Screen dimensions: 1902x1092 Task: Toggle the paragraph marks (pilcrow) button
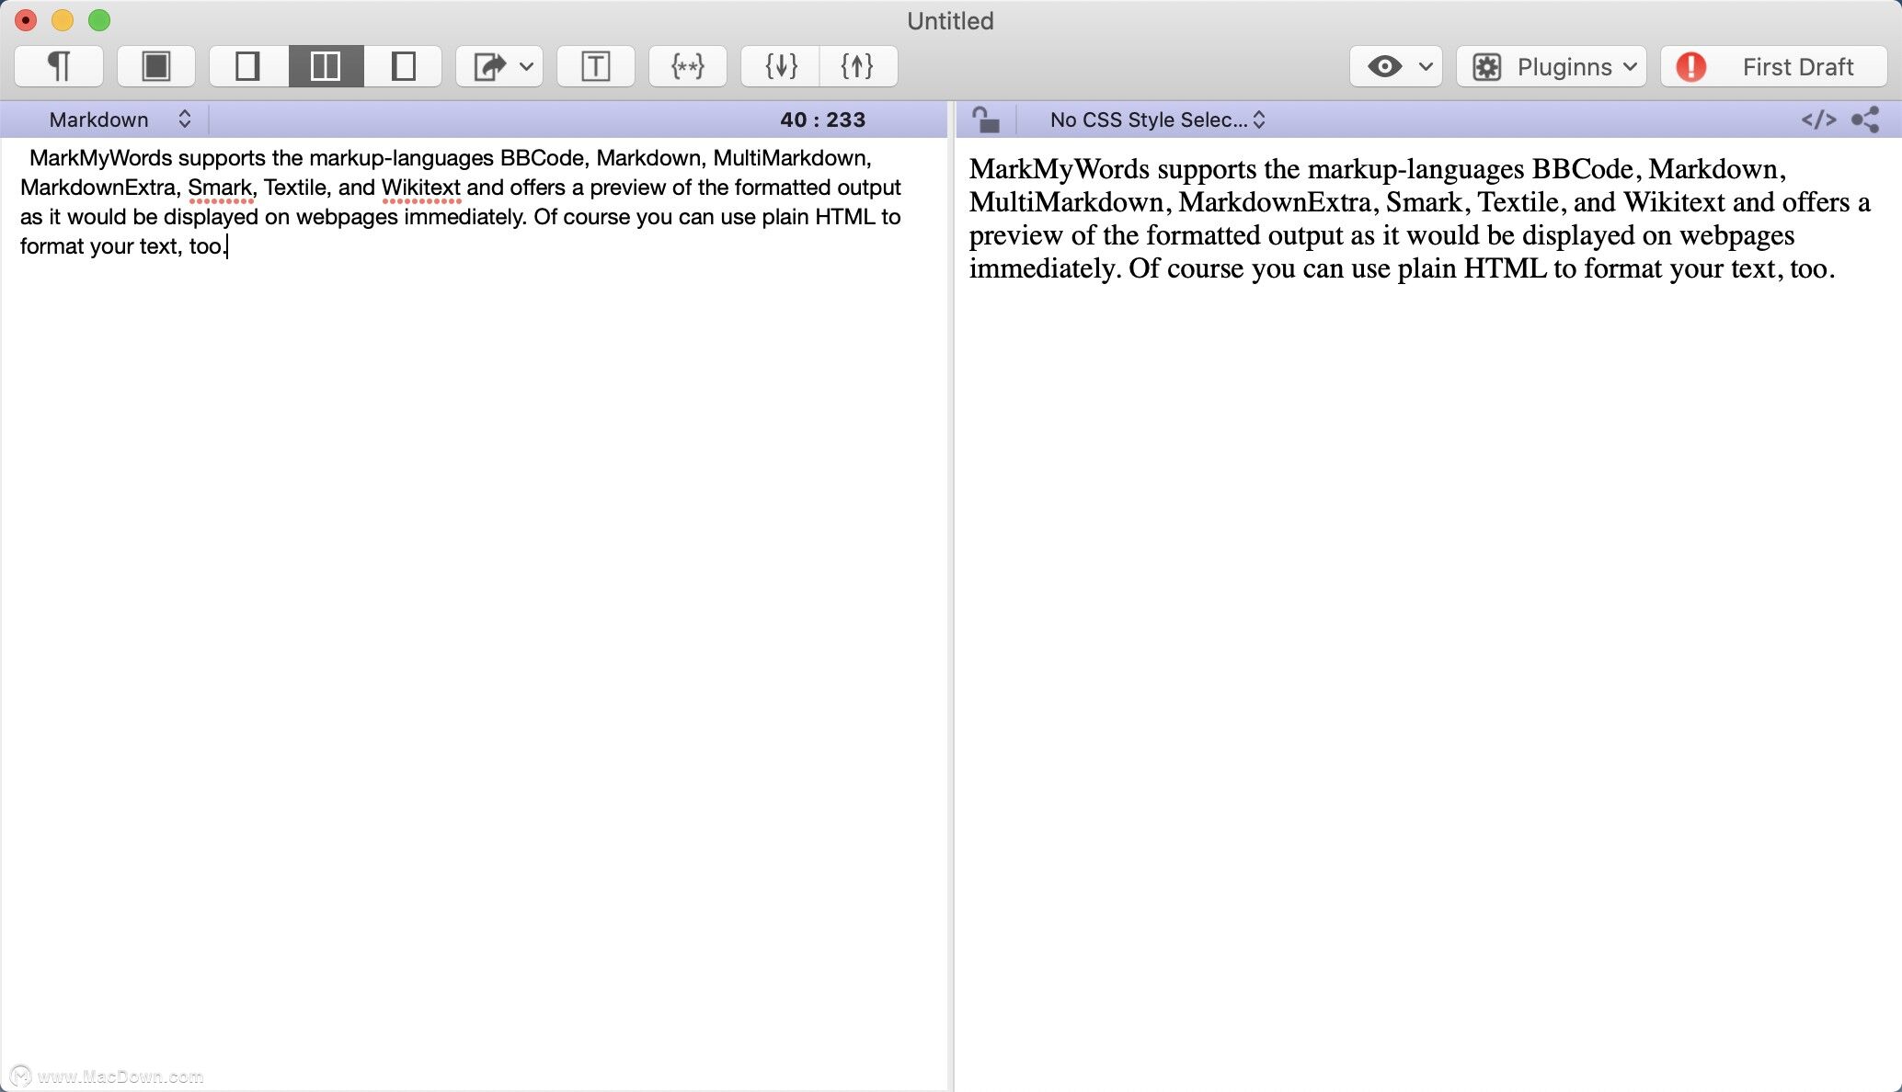[x=59, y=66]
